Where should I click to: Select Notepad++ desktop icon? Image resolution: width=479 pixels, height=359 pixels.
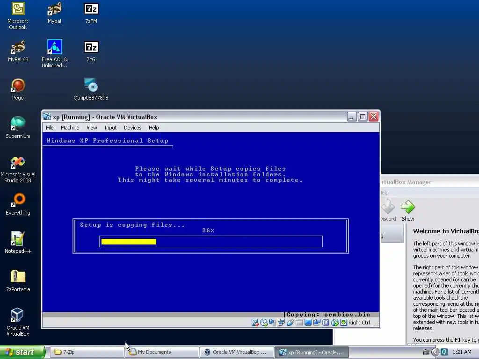click(18, 243)
